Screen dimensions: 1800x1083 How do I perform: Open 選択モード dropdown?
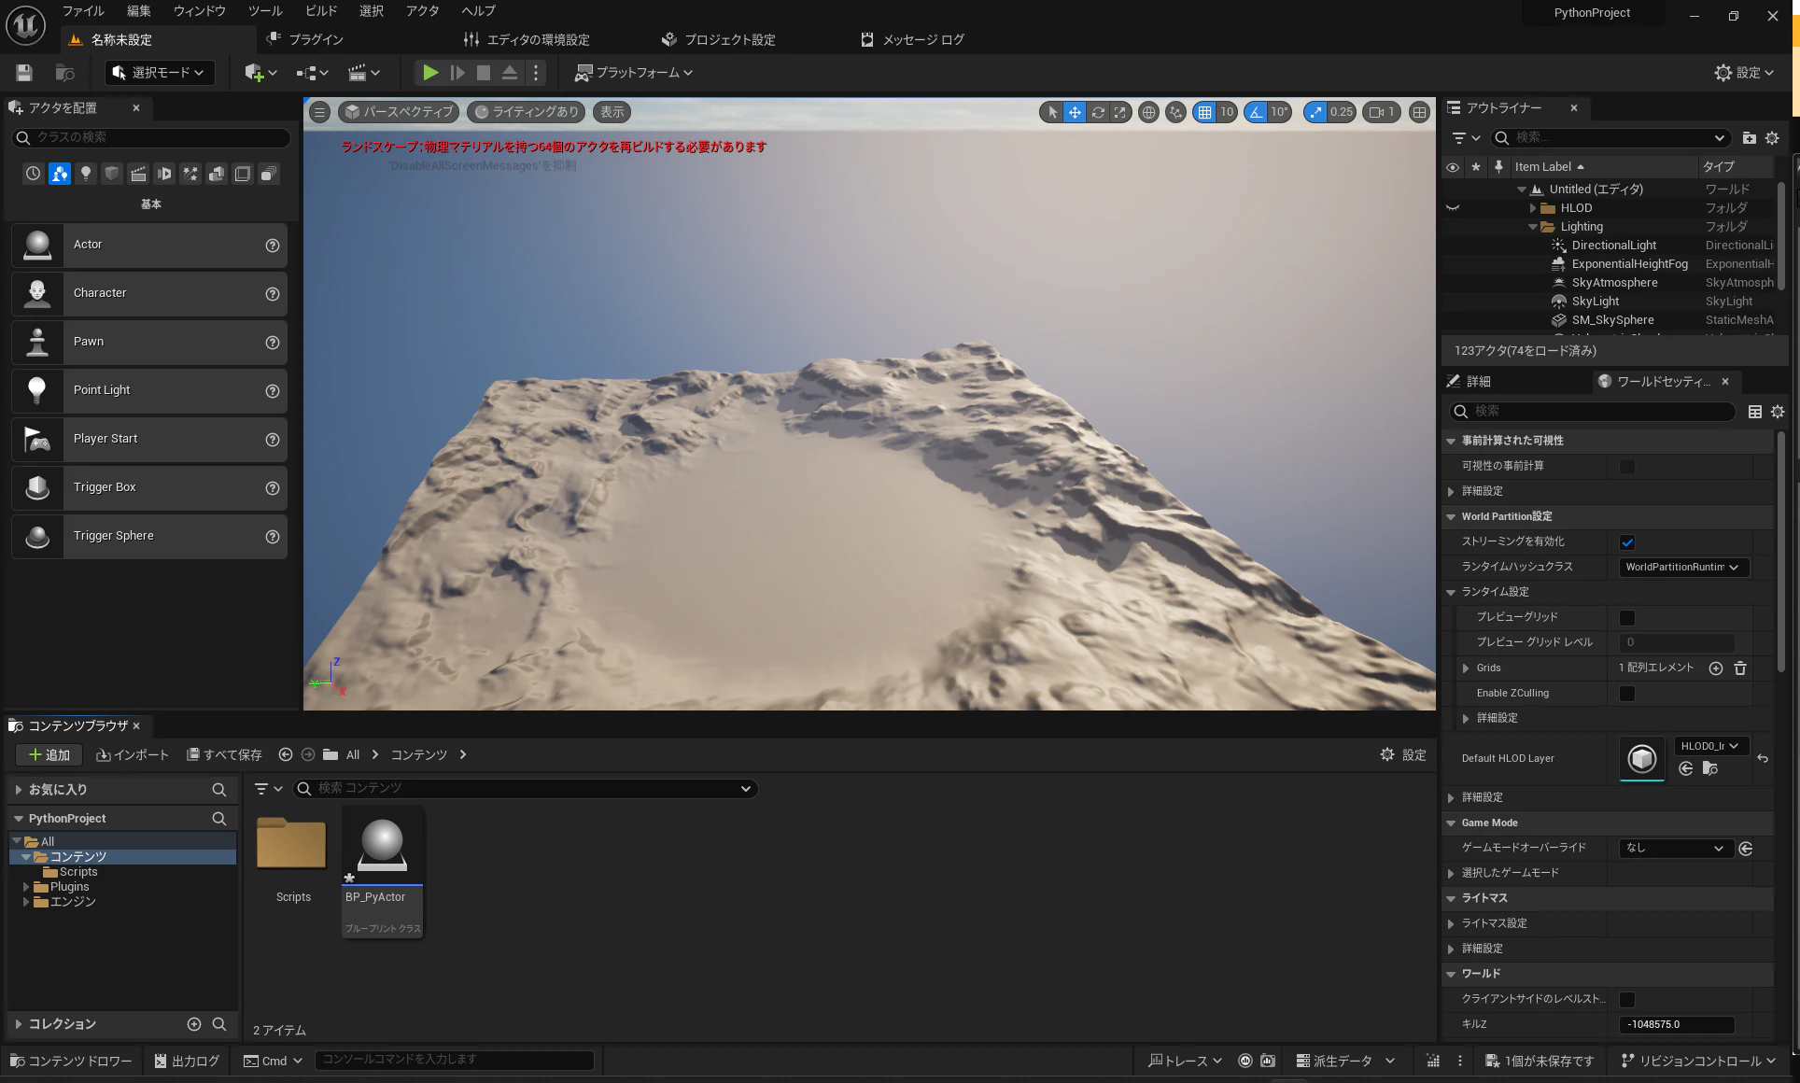tap(158, 73)
